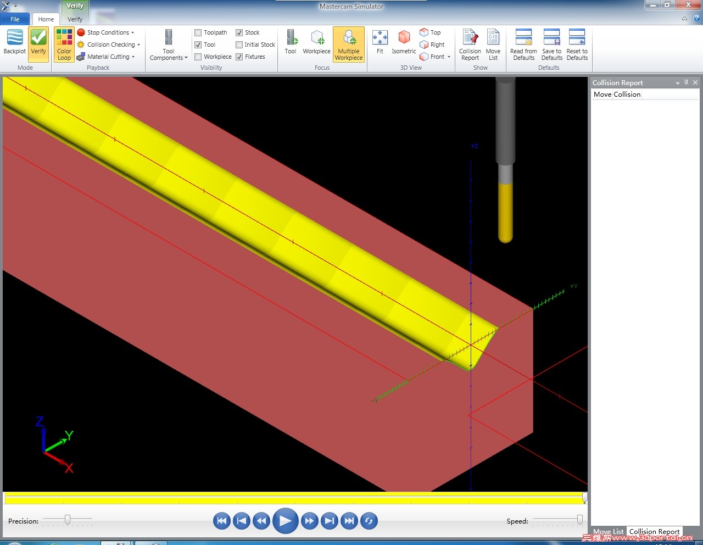The image size is (703, 545).
Task: Open the Quick Access Toolbar dropdown
Action: click(x=15, y=6)
